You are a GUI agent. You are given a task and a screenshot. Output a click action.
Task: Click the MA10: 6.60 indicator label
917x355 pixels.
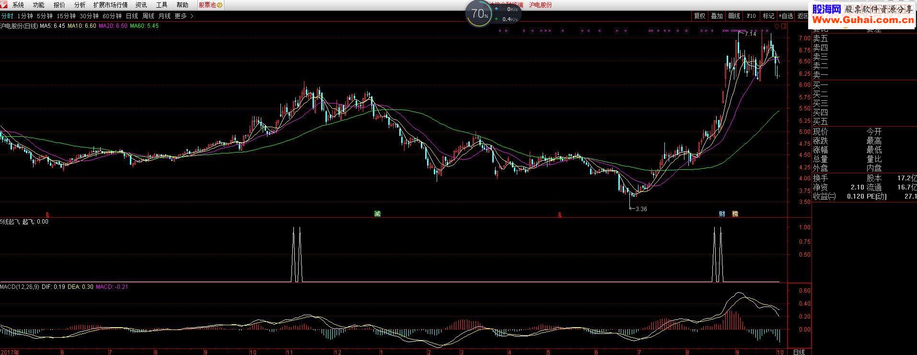point(82,26)
